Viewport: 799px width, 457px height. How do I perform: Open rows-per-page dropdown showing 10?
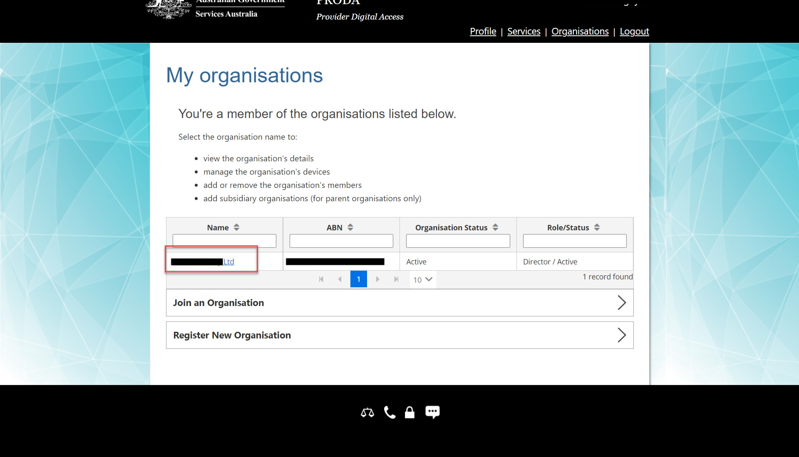(423, 280)
